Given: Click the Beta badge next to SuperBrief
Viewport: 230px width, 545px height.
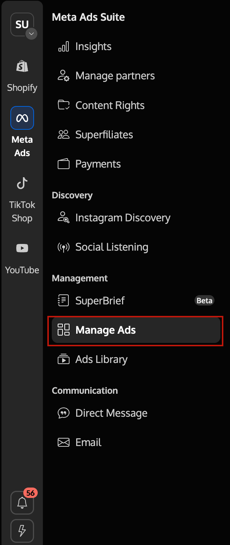Looking at the screenshot, I should point(204,300).
